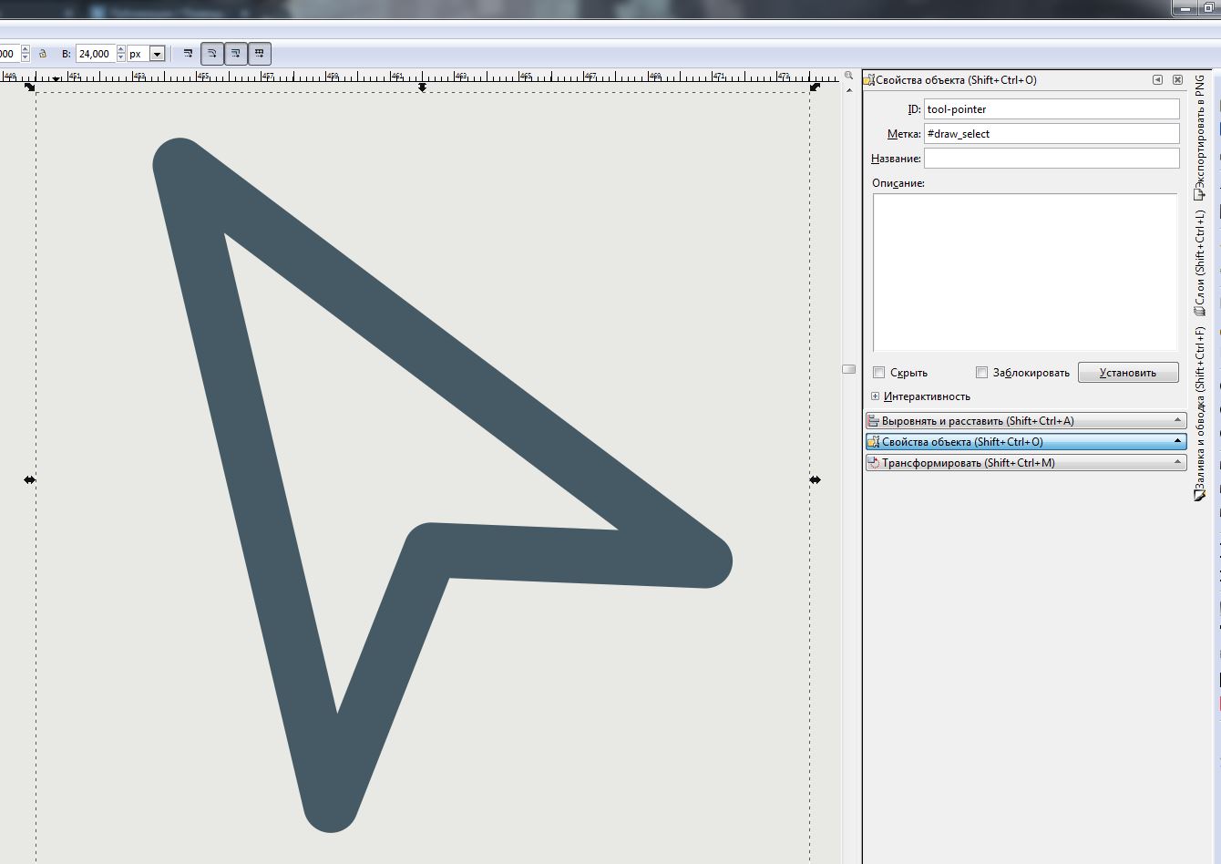Viewport: 1221px width, 864px height.
Task: Expand the Интерактивность section
Action: [875, 396]
